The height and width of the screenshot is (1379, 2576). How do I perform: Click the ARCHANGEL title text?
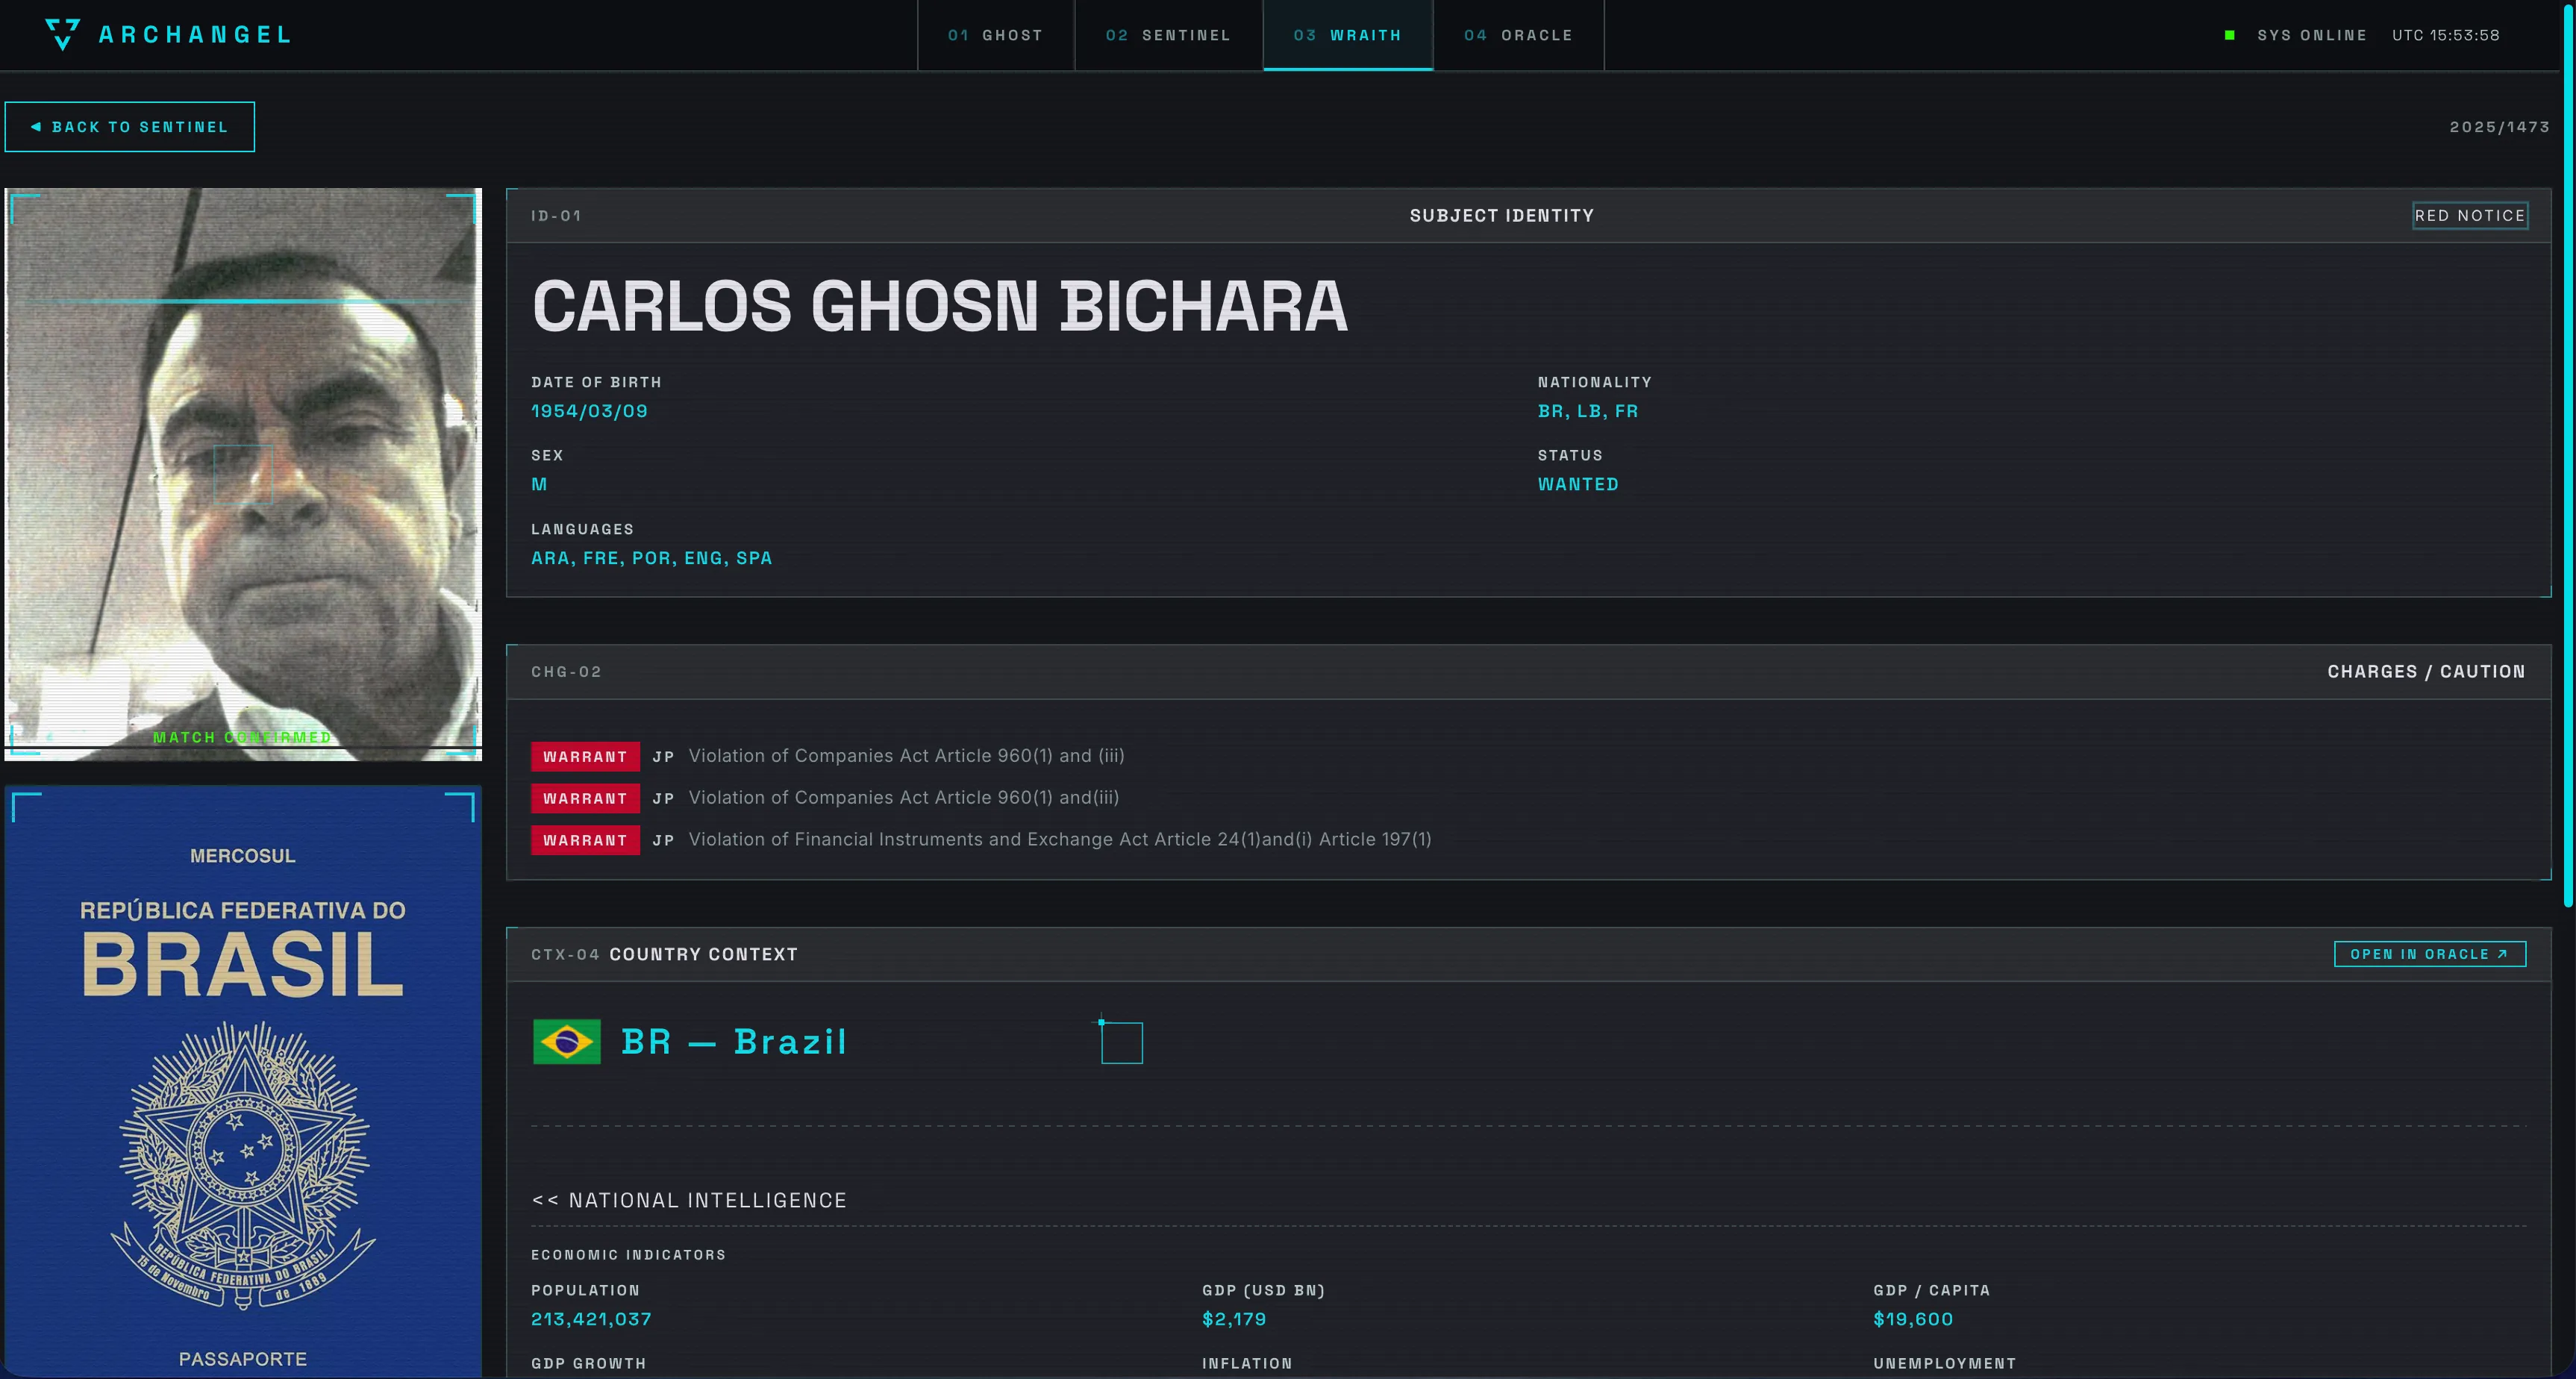pos(195,35)
